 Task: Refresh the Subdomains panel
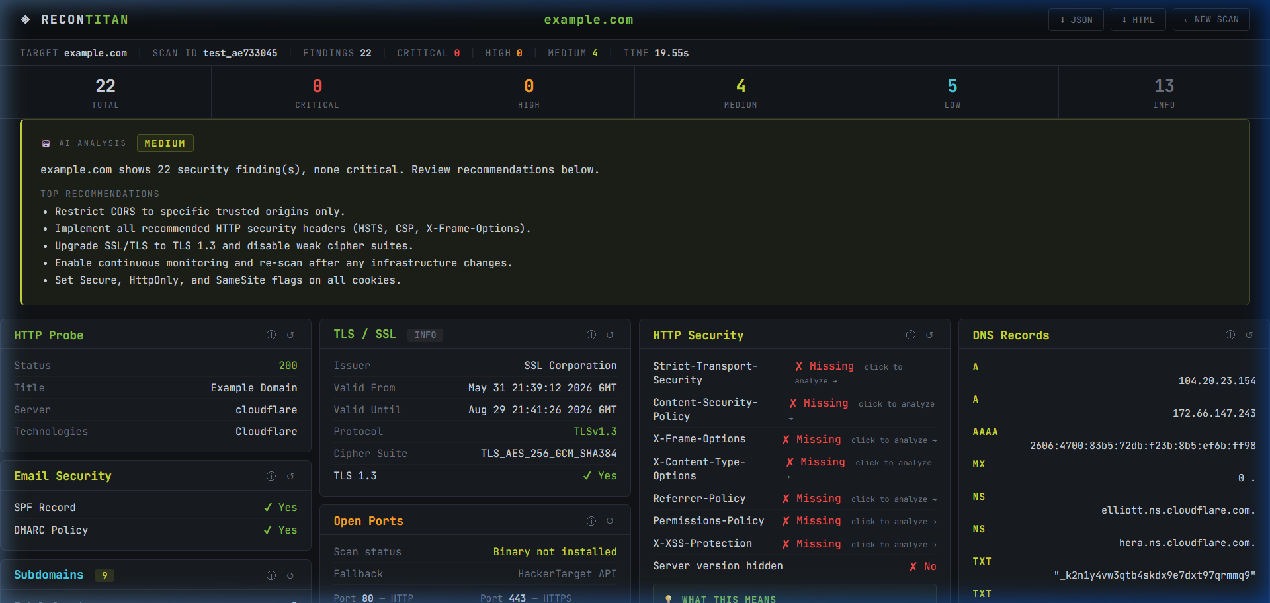tap(290, 576)
